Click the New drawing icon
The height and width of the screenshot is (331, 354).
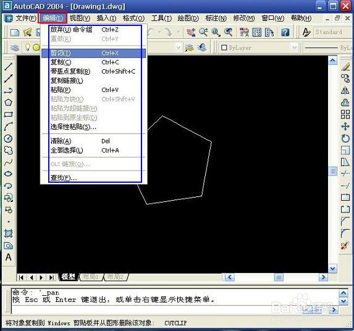[15, 33]
